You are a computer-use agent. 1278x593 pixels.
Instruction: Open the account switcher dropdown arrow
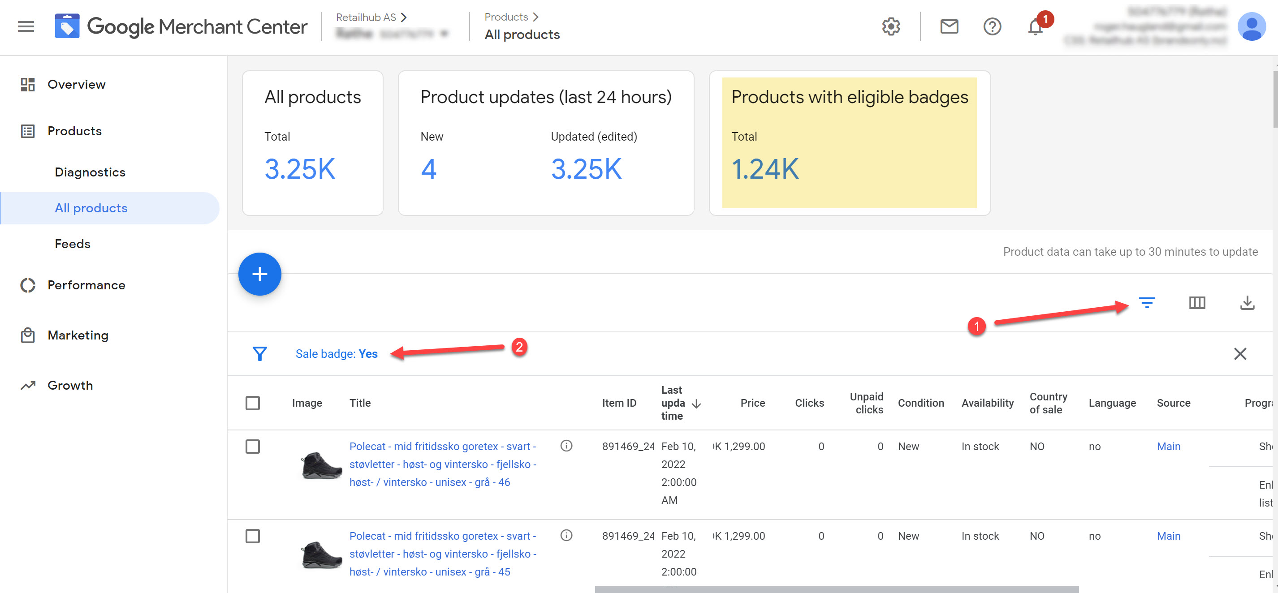tap(444, 34)
